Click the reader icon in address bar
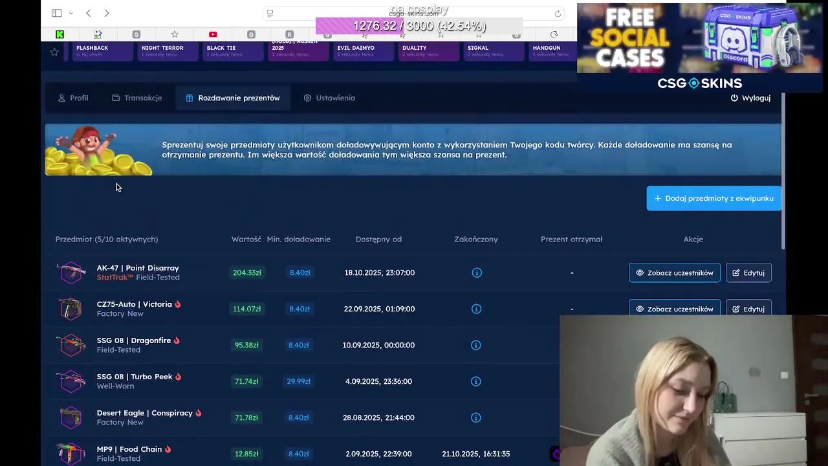The height and width of the screenshot is (466, 828). [270, 14]
